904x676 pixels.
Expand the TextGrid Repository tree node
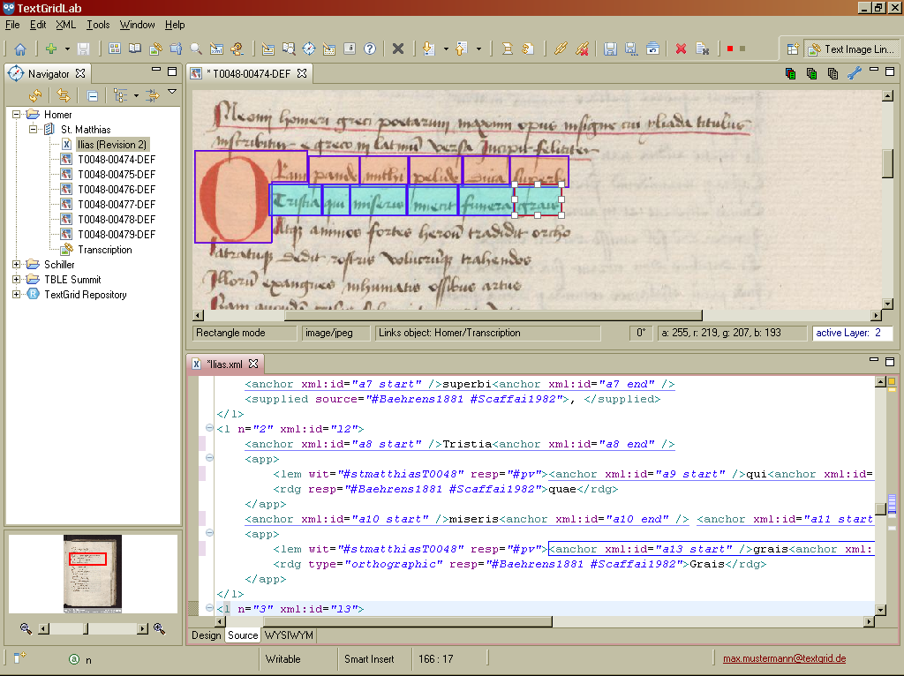coord(17,295)
